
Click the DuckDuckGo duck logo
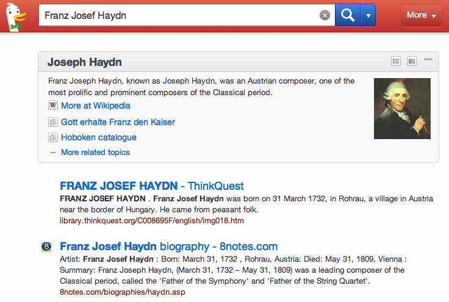[16, 17]
